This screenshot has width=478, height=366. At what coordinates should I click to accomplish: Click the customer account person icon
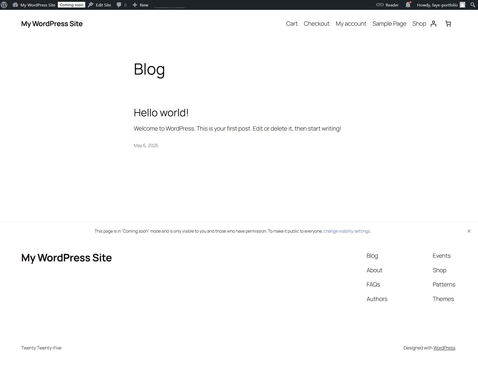tap(433, 24)
